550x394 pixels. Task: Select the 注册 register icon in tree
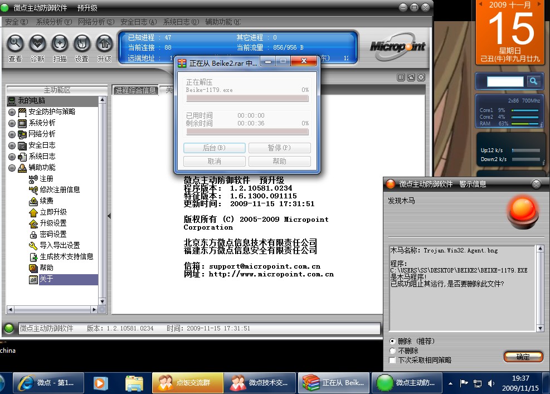(x=33, y=179)
